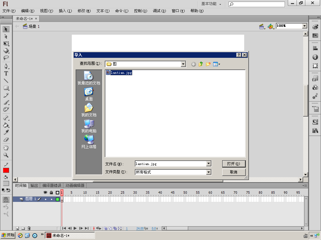This screenshot has width=321, height=240.
Task: Click the red stroke color swatch
Action: 6,170
